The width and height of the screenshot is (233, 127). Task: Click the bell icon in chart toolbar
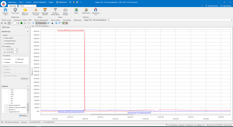pos(52,23)
